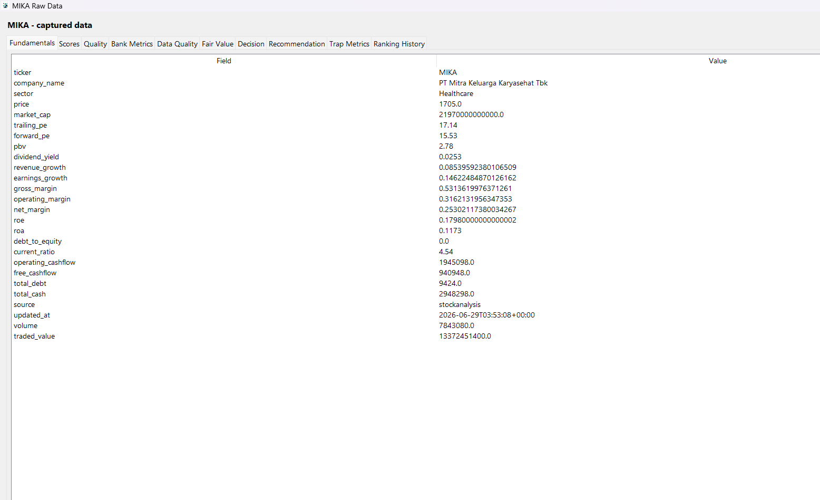Viewport: 820px width, 500px height.
Task: Open the Data Quality tab
Action: click(x=177, y=44)
